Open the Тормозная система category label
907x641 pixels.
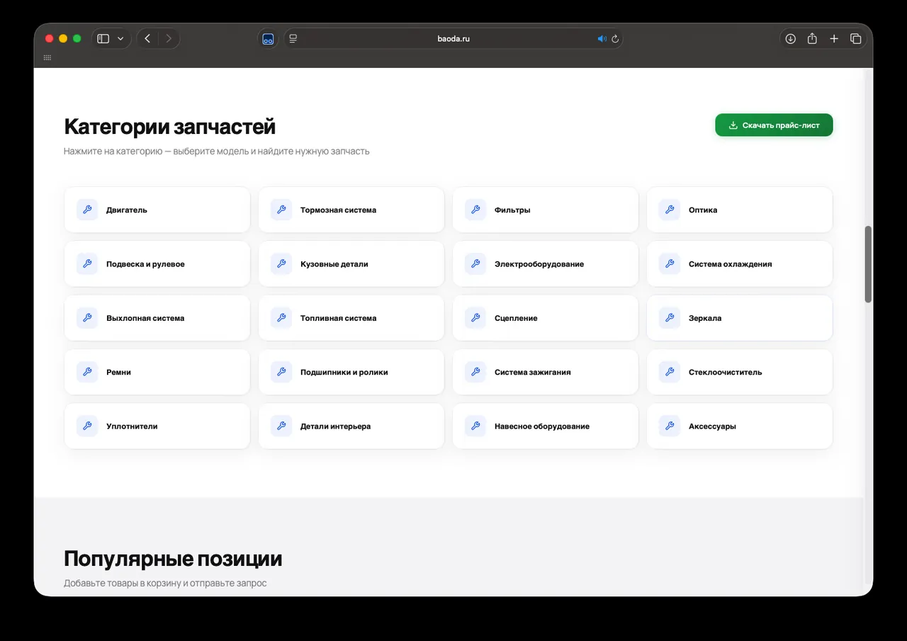coord(338,210)
